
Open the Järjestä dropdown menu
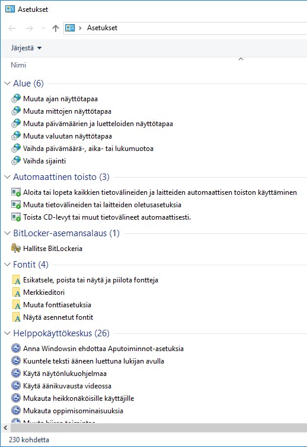point(26,48)
